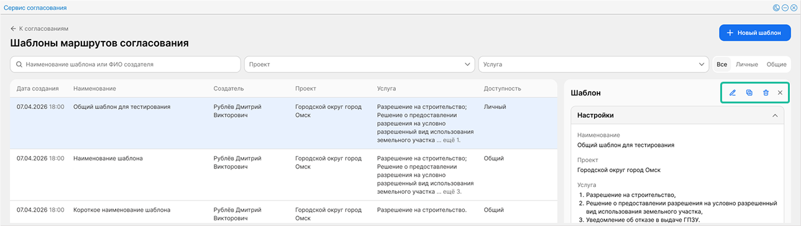Click the Дата создания column header

(x=38, y=89)
